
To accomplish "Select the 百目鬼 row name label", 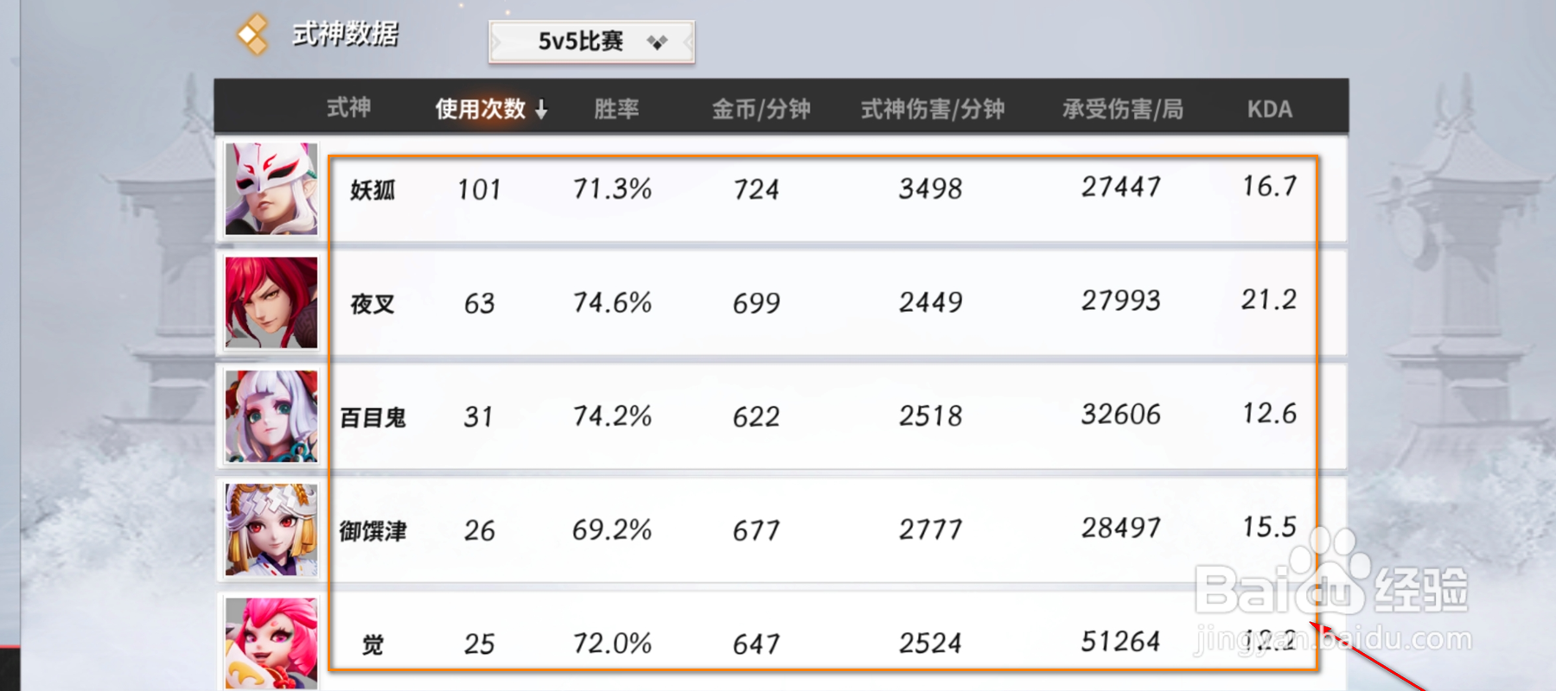I will tap(373, 418).
